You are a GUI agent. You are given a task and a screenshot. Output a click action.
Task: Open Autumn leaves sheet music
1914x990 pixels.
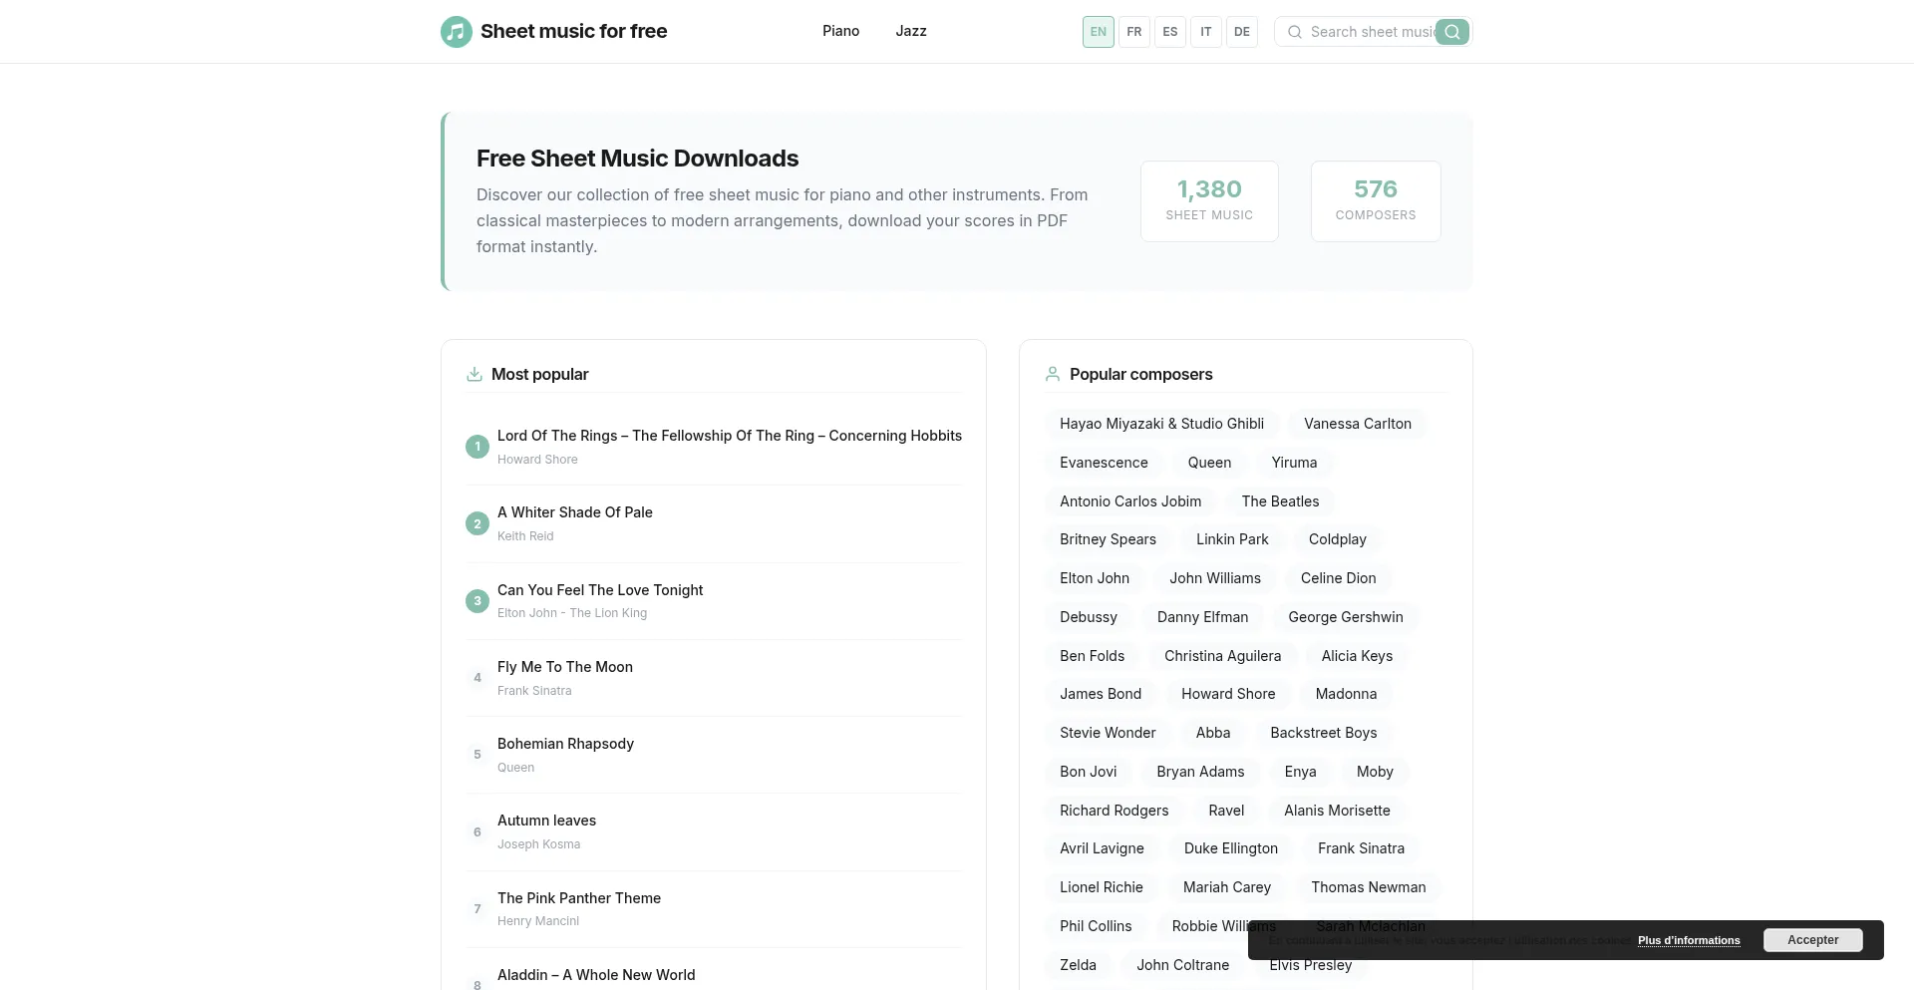546,821
